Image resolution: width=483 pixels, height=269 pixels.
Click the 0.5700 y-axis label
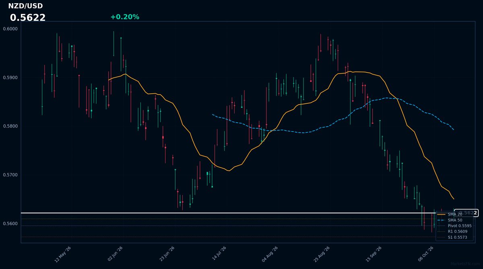tap(10, 175)
